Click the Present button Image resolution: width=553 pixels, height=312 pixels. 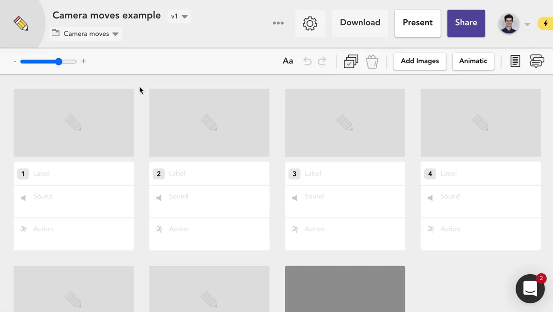pos(417,23)
